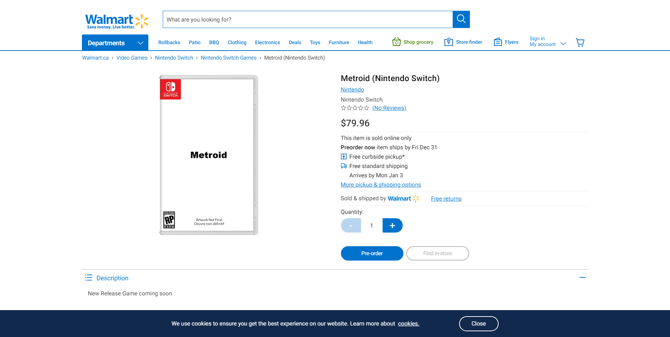Click the Description list icon

pyautogui.click(x=89, y=278)
